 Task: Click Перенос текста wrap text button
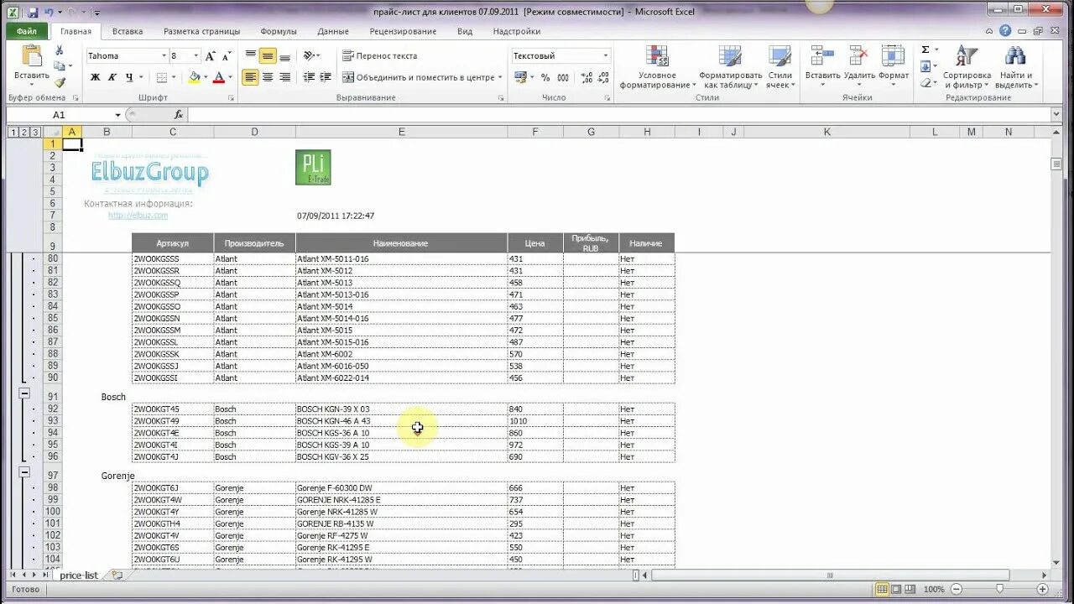pos(379,56)
